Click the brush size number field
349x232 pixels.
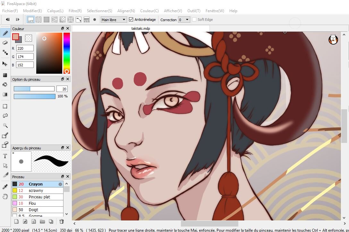point(62,89)
